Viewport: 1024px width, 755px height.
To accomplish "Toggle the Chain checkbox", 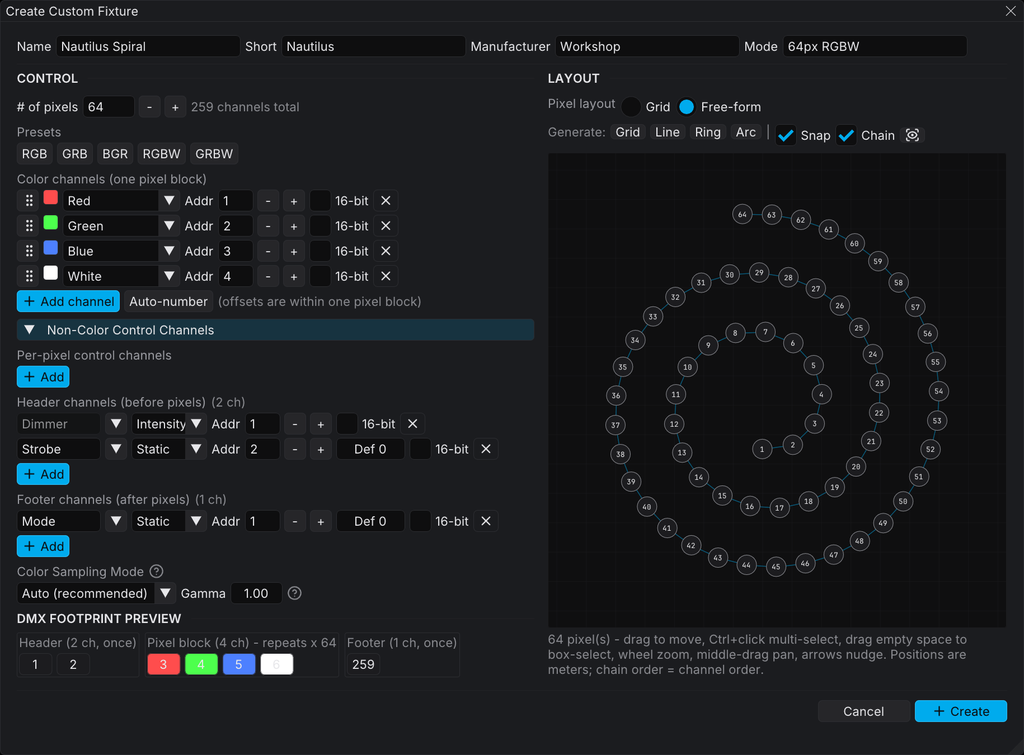I will [x=846, y=135].
